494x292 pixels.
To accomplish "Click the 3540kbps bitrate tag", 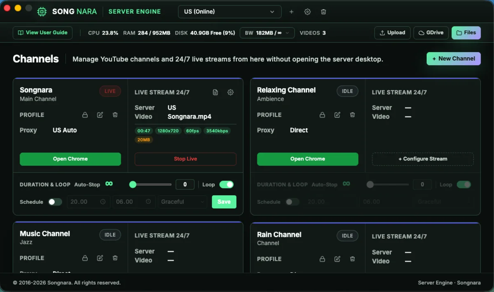I will 217,131.
